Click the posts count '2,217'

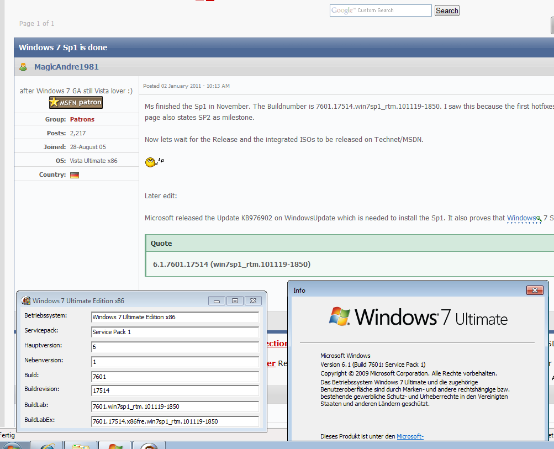coord(78,133)
